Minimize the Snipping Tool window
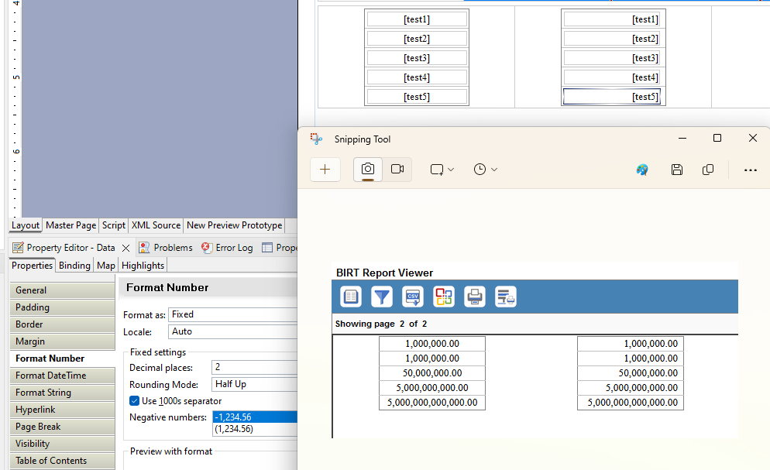Screen dimensions: 770x470 pyautogui.click(x=682, y=139)
